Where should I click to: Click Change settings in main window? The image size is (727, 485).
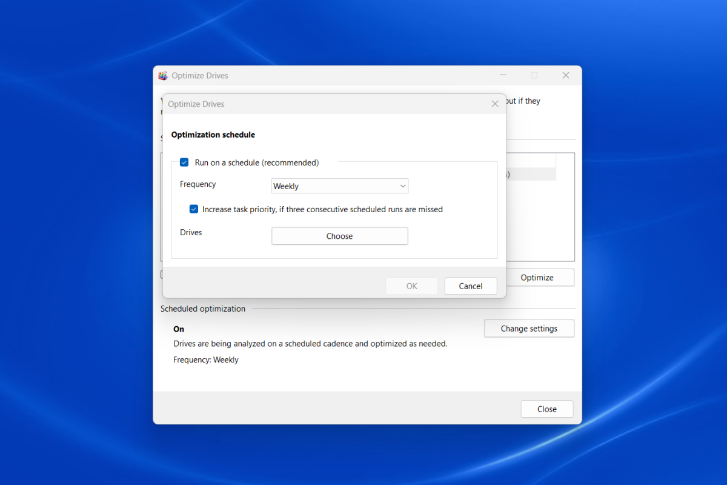pos(529,329)
